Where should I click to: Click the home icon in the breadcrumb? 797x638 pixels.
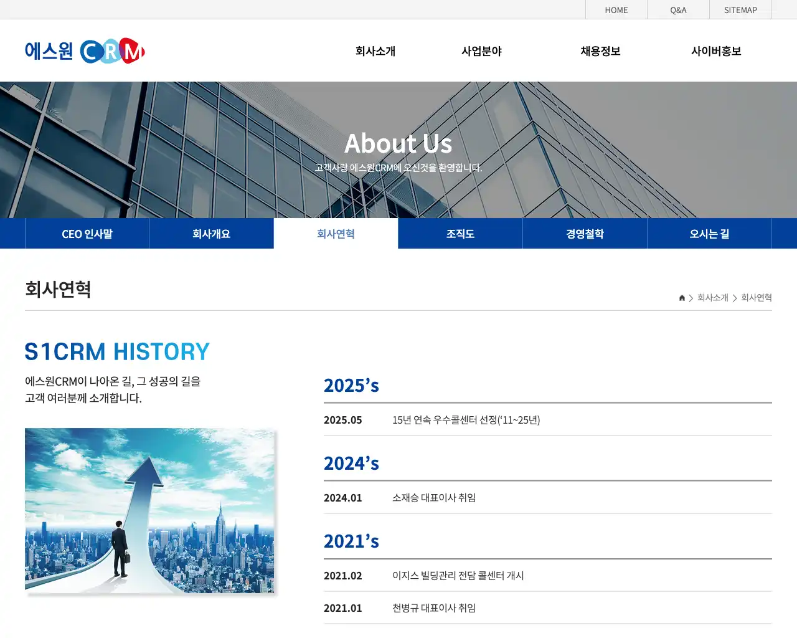681,298
